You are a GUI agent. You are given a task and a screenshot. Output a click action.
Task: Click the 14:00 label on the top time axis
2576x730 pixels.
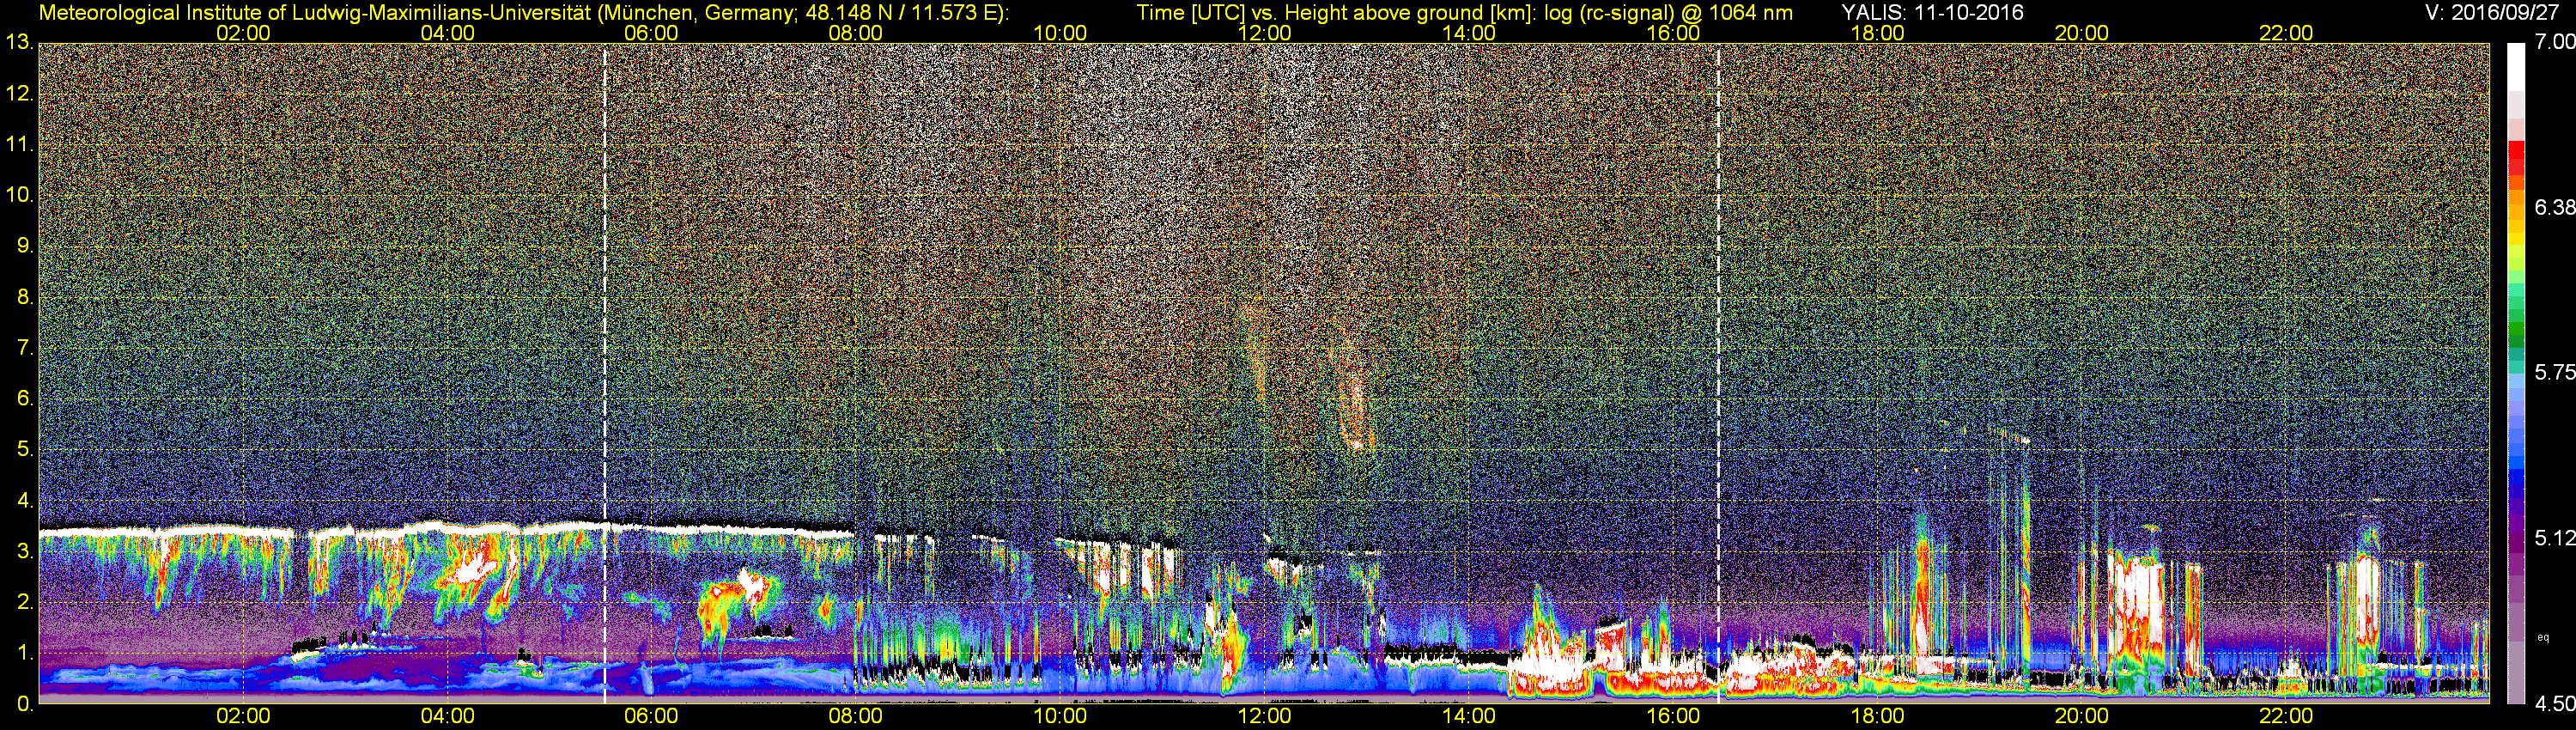[1469, 33]
